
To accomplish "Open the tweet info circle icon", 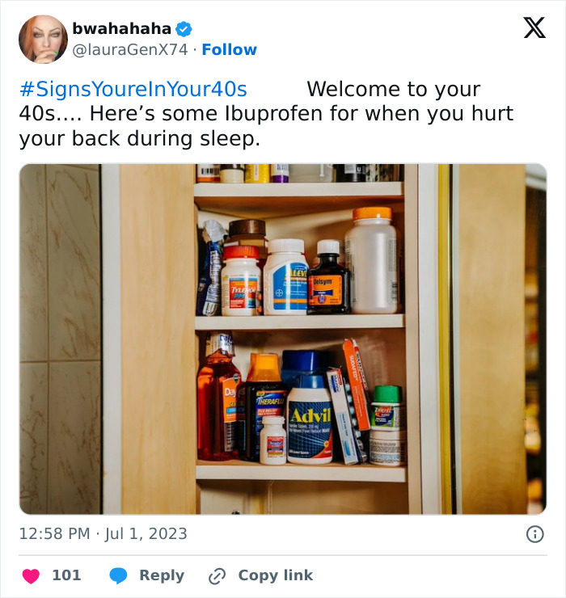I will pyautogui.click(x=534, y=534).
